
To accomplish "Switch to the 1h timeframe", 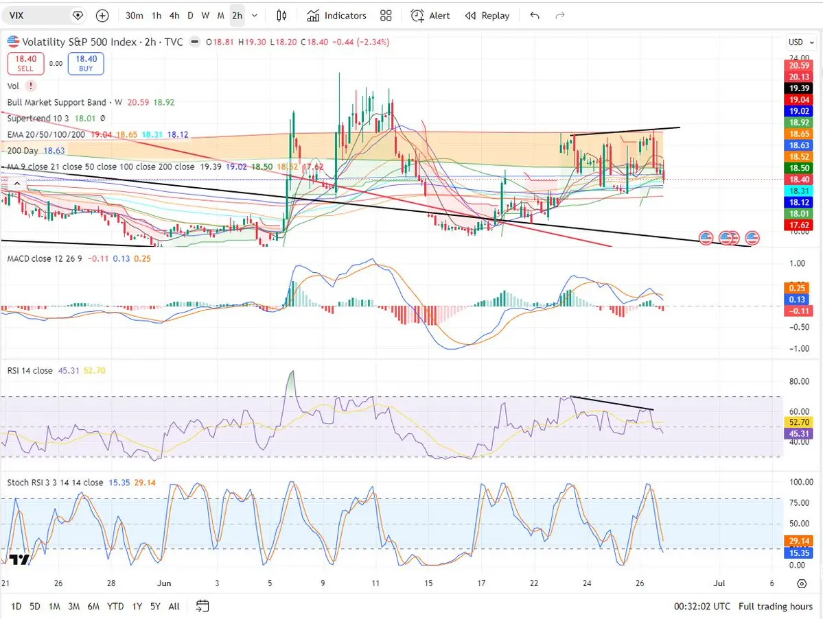I will pos(157,16).
